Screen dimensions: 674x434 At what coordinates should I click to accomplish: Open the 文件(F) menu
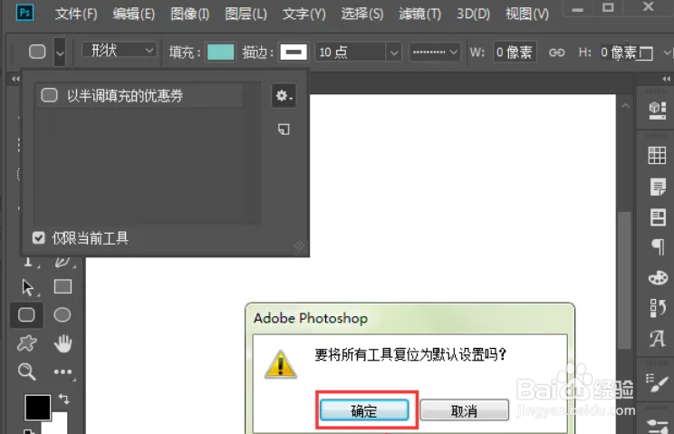tap(76, 14)
